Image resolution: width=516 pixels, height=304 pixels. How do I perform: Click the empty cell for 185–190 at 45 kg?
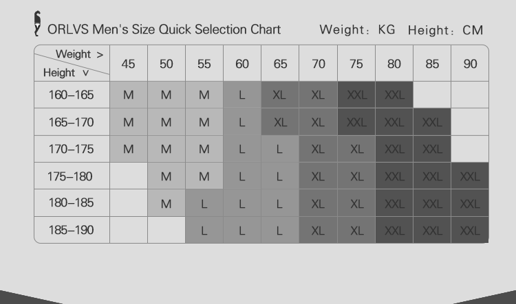click(129, 230)
